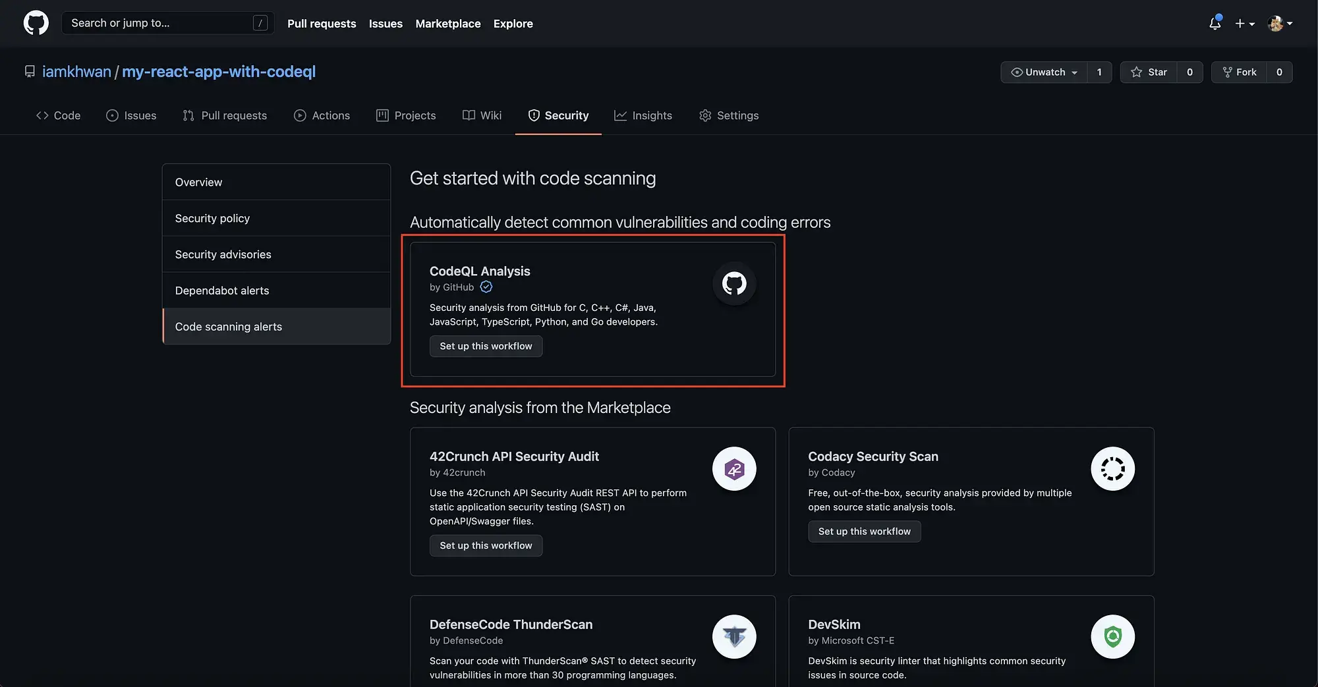Switch to the Wiki tab
The width and height of the screenshot is (1318, 687).
[x=482, y=115]
